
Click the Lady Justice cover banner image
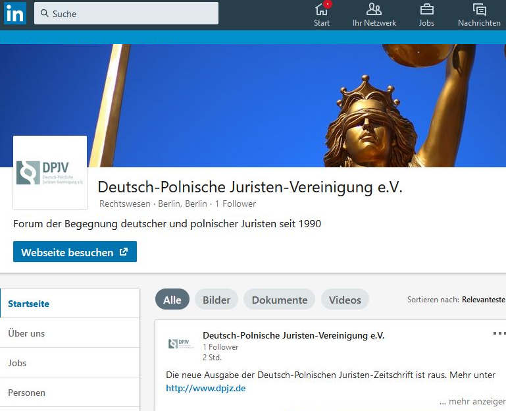coord(253,105)
